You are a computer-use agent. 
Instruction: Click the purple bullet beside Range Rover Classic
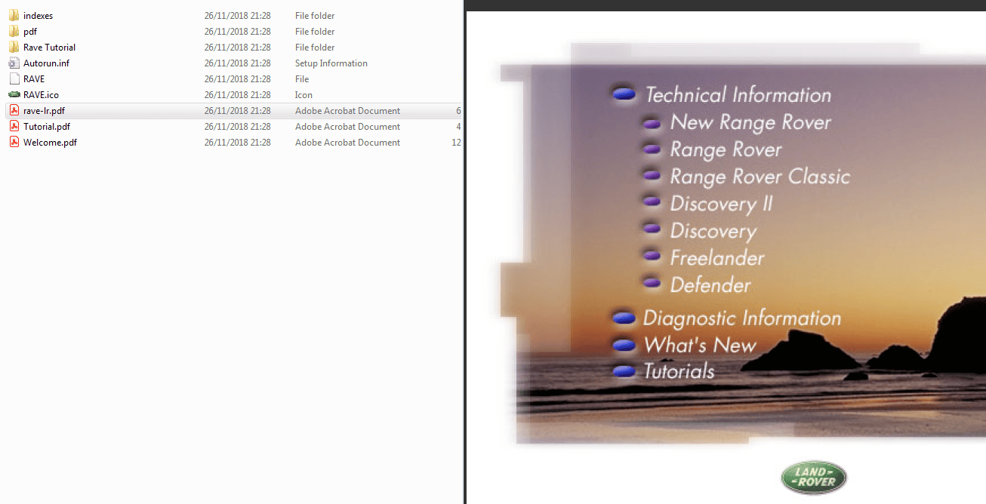[x=651, y=176]
